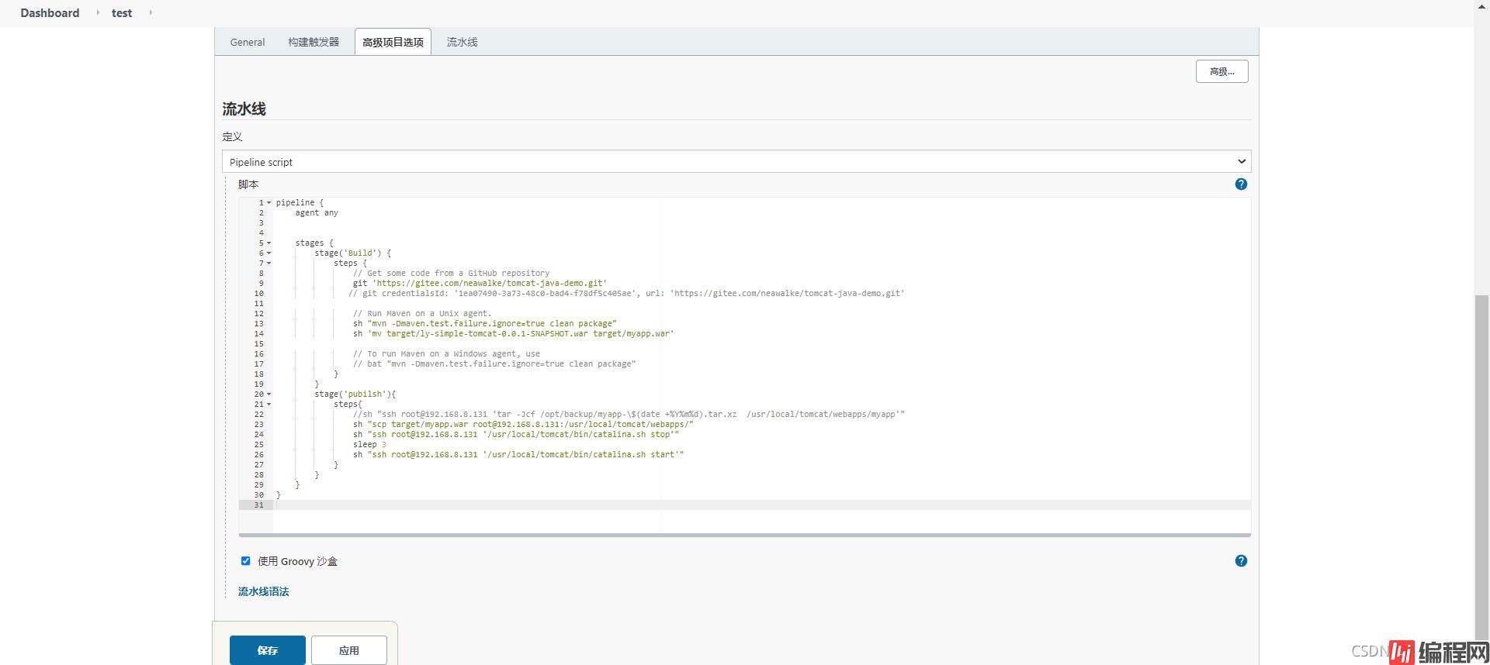The height and width of the screenshot is (665, 1490).
Task: Click the script editor bottom resize bar
Action: [744, 535]
